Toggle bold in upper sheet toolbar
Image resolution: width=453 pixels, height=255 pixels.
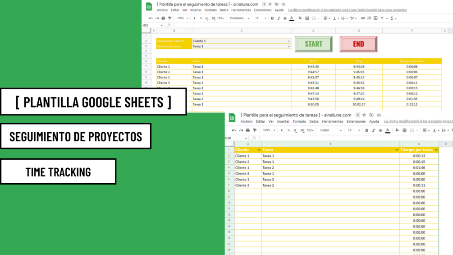[272, 18]
